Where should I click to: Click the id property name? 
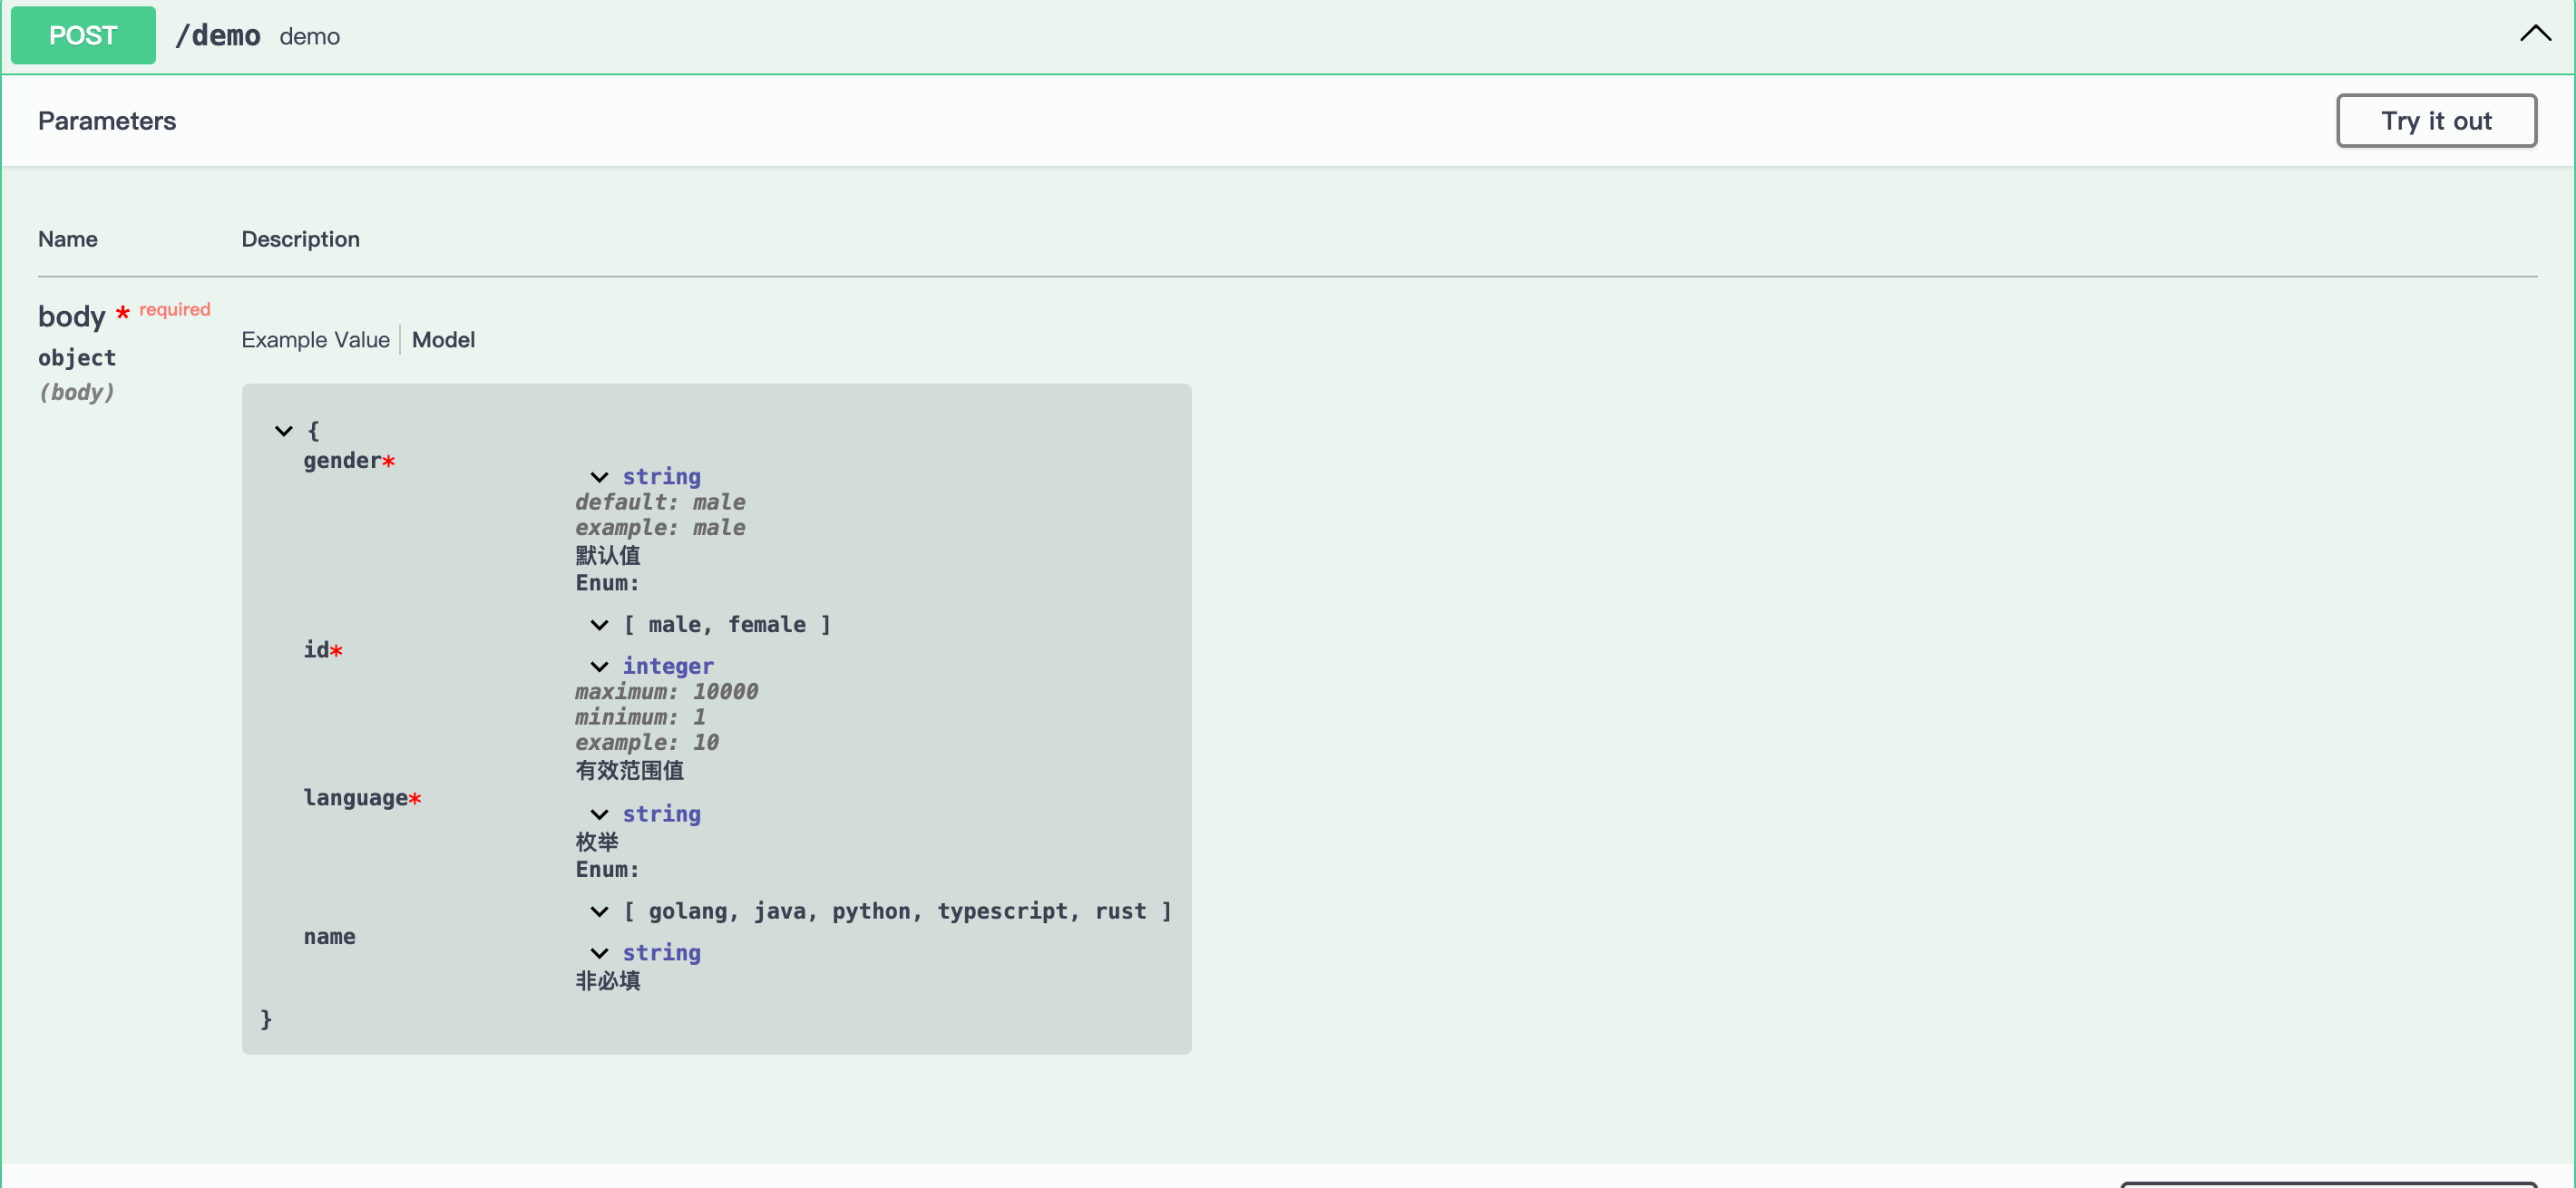pos(316,649)
